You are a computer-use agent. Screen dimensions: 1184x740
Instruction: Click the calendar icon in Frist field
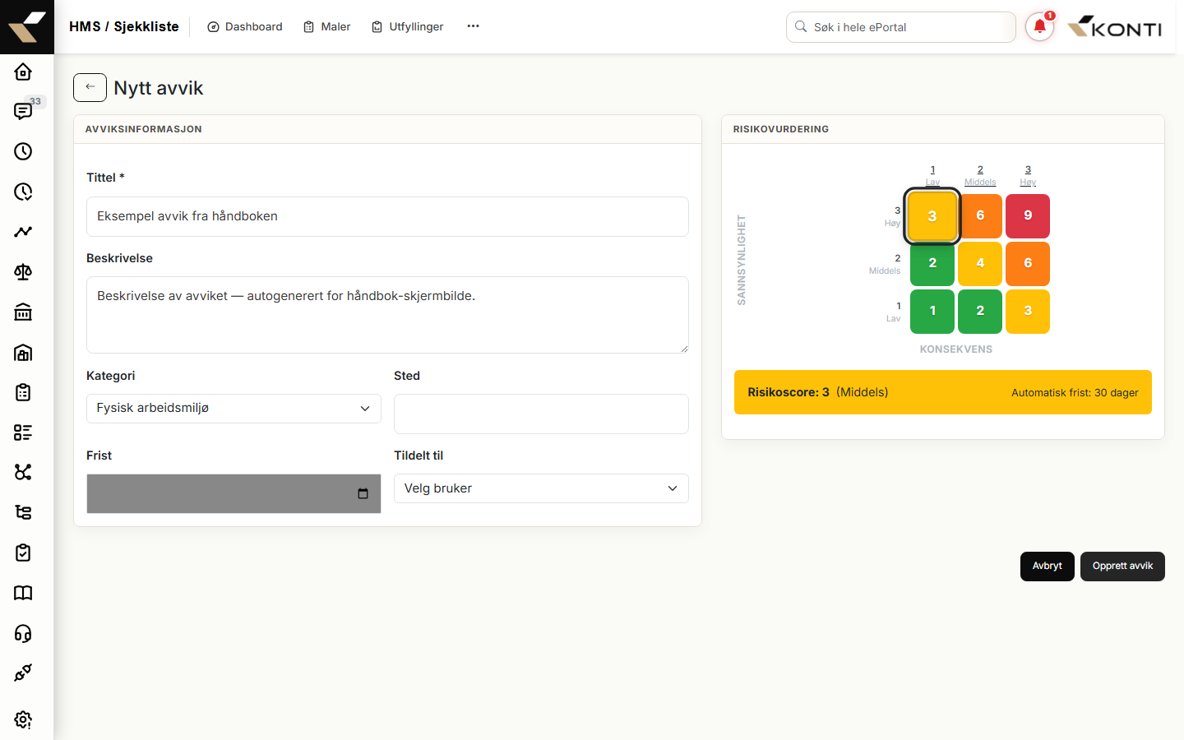click(363, 493)
